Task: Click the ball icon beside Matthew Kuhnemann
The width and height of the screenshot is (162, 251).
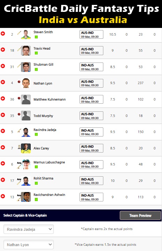Action: [19, 98]
